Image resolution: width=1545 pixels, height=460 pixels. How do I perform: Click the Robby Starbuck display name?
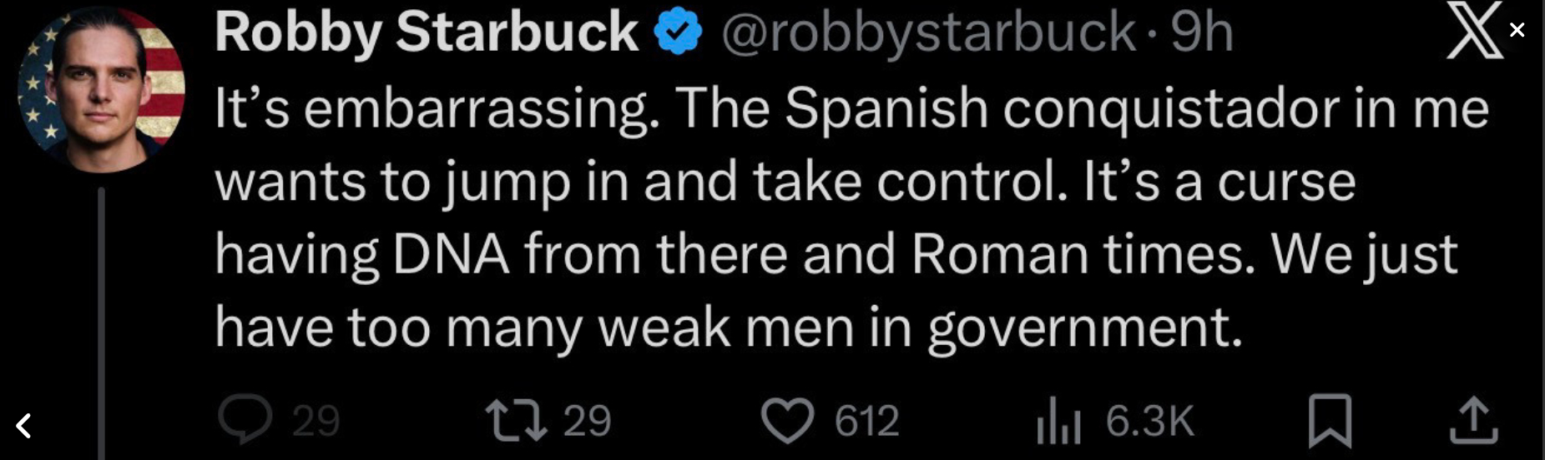click(427, 33)
